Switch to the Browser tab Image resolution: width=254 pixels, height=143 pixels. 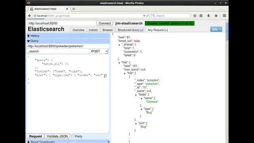click(x=108, y=30)
